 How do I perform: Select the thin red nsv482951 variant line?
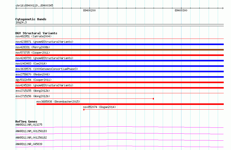119,39
